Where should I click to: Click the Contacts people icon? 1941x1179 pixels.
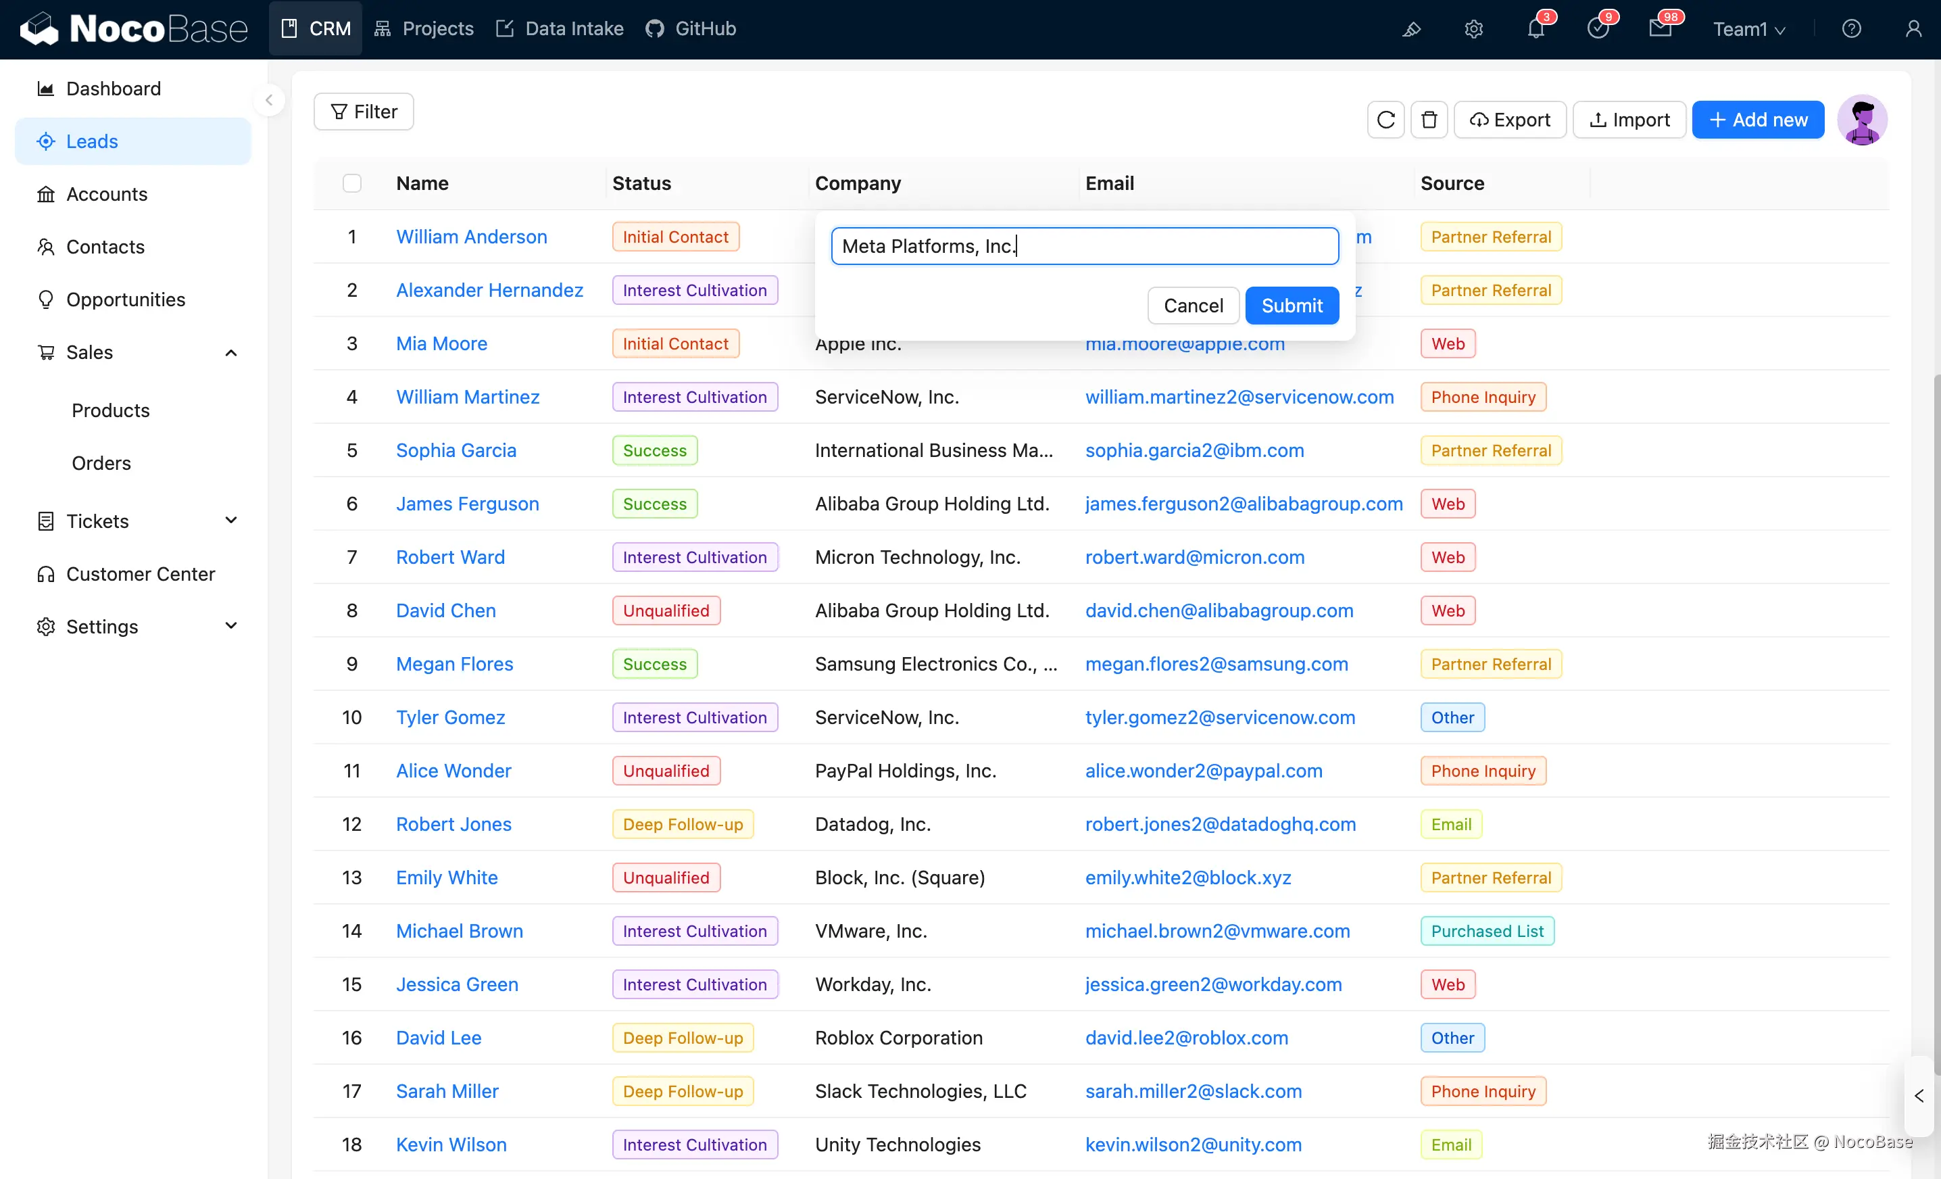pos(46,247)
